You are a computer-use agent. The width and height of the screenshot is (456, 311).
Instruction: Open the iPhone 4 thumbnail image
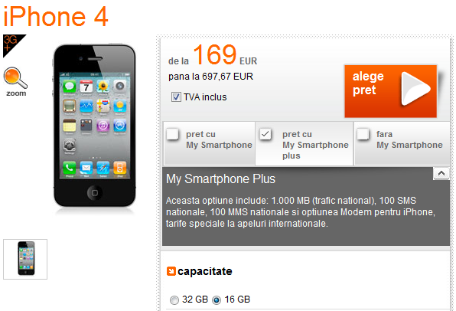point(25,259)
